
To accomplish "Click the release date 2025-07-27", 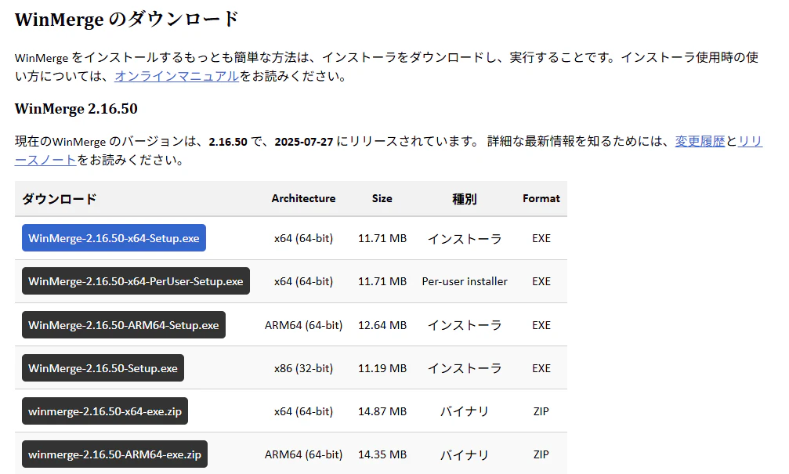I will tap(304, 142).
